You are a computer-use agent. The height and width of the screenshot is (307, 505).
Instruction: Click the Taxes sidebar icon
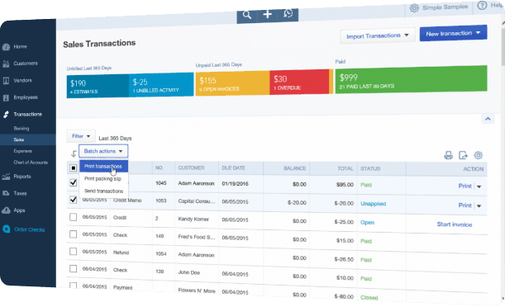point(6,193)
